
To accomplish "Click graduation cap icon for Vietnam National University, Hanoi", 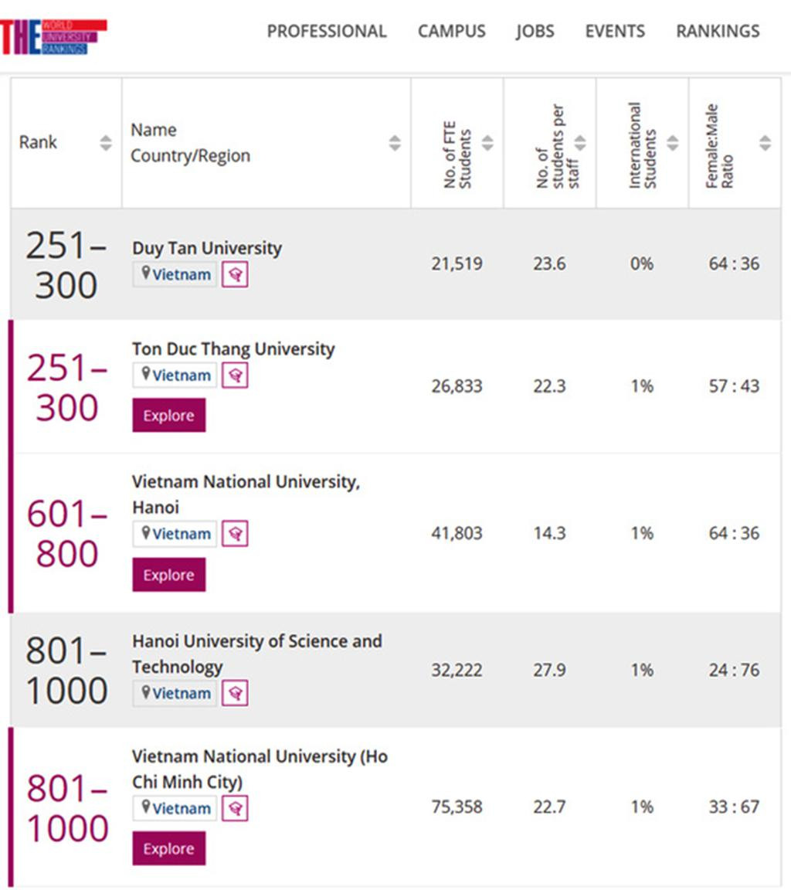I will click(x=235, y=533).
